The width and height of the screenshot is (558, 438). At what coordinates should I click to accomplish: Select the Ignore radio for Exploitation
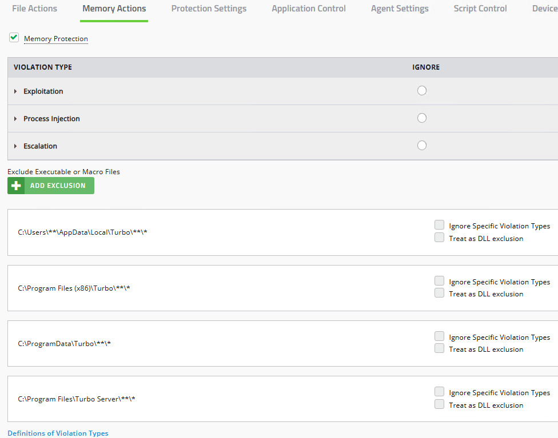[422, 90]
